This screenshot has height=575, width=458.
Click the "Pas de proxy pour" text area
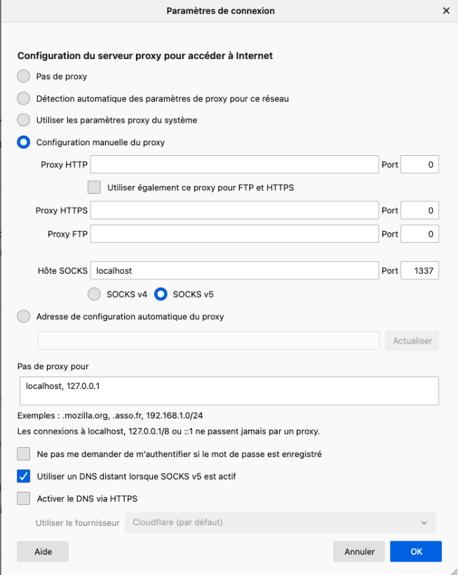tap(229, 390)
